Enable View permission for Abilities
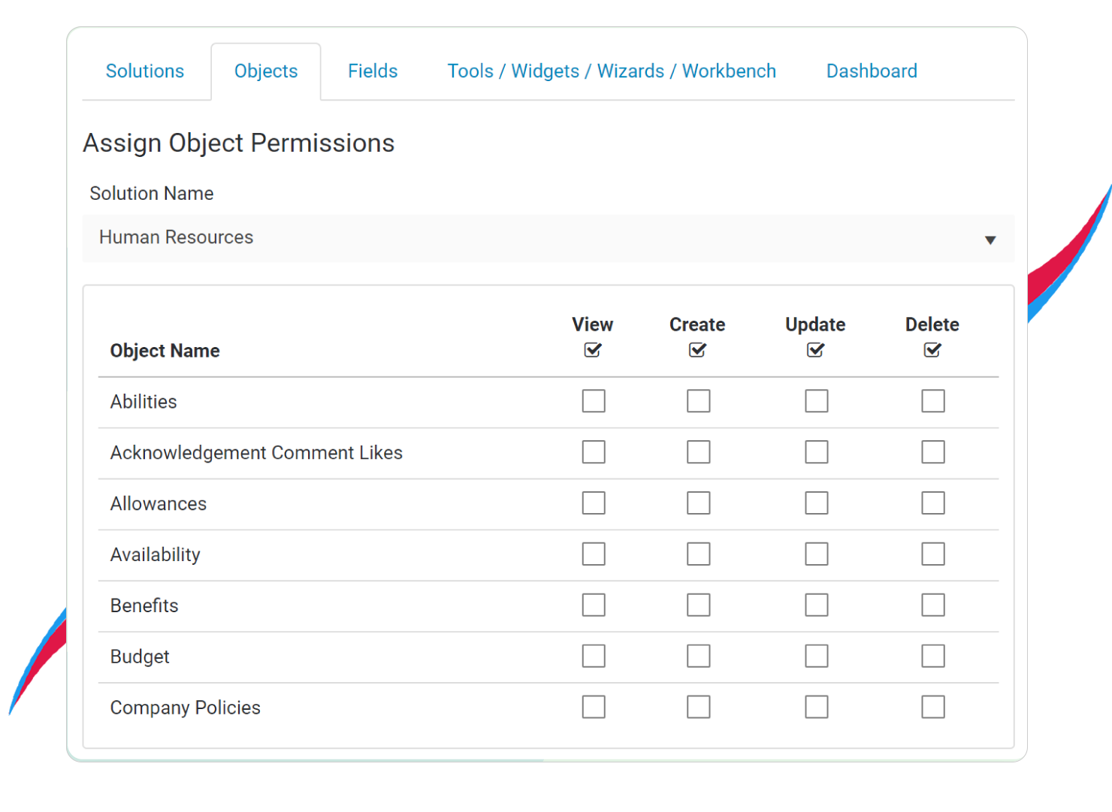Screen dimensions: 1112x812 click(x=593, y=401)
